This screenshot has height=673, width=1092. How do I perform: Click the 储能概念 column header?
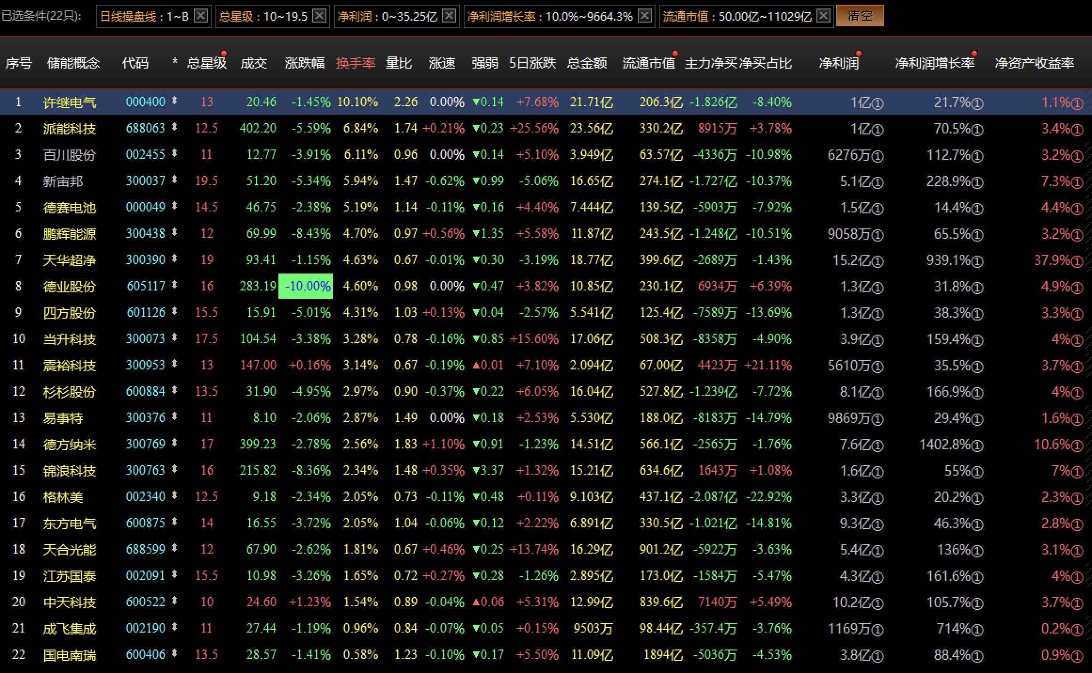click(x=73, y=63)
